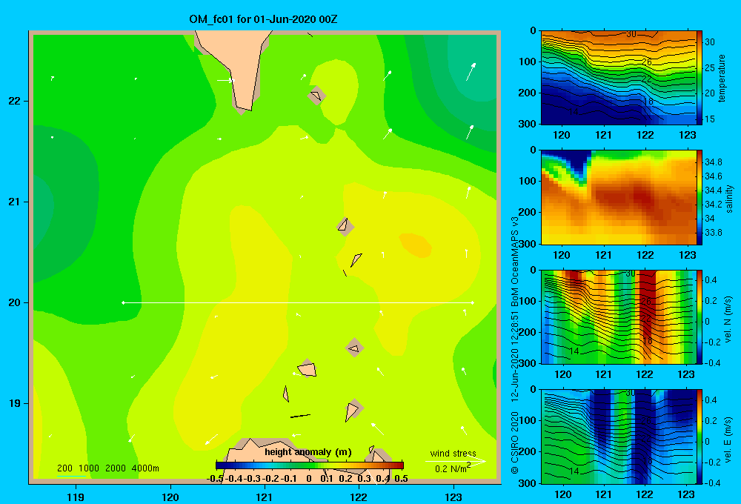Click the 'height anomaly (m)' label
Viewport: 741px width, 504px height.
pyautogui.click(x=308, y=452)
